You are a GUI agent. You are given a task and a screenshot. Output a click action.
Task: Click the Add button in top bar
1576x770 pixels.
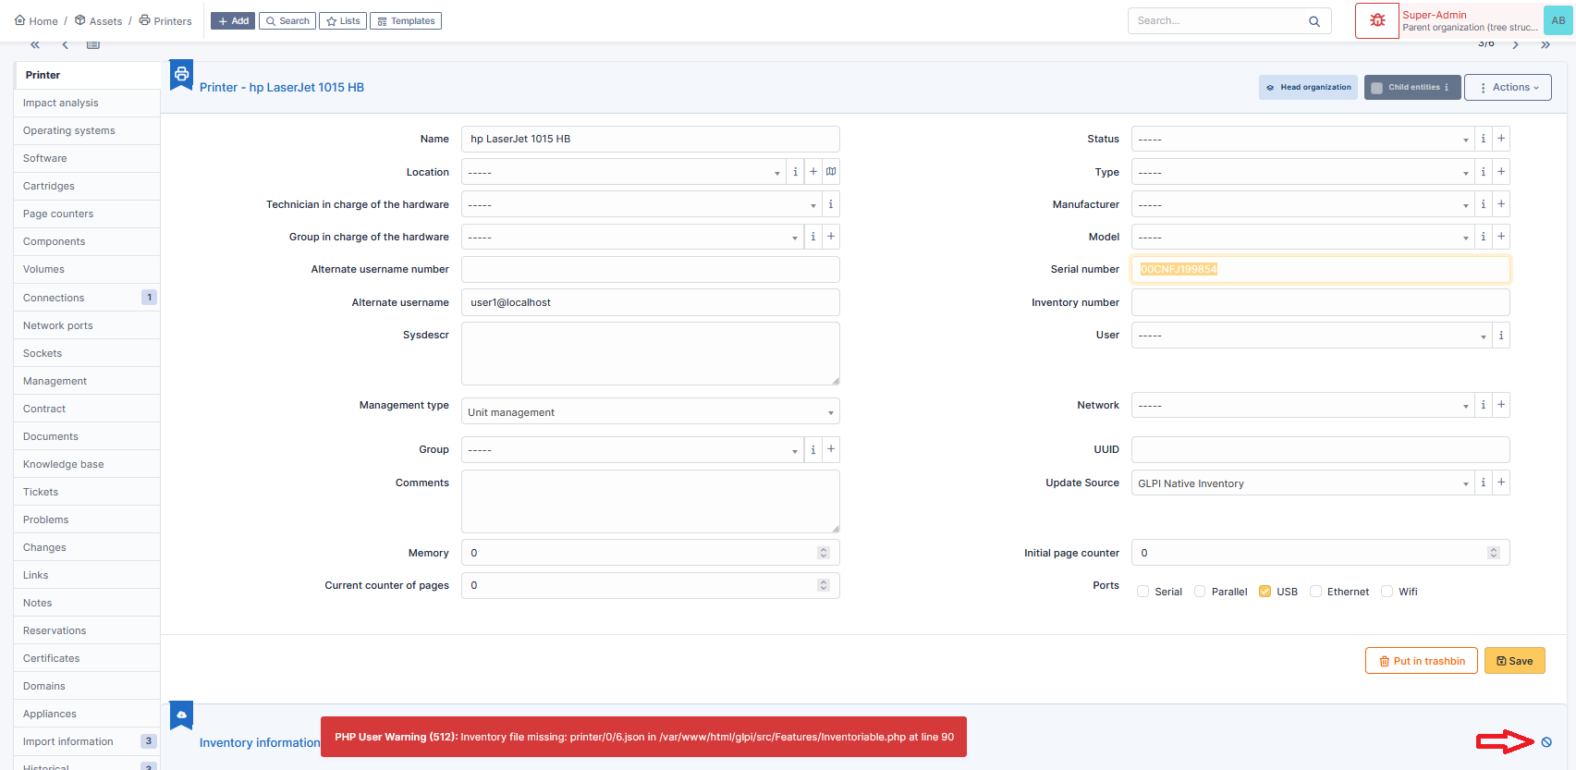click(x=233, y=21)
